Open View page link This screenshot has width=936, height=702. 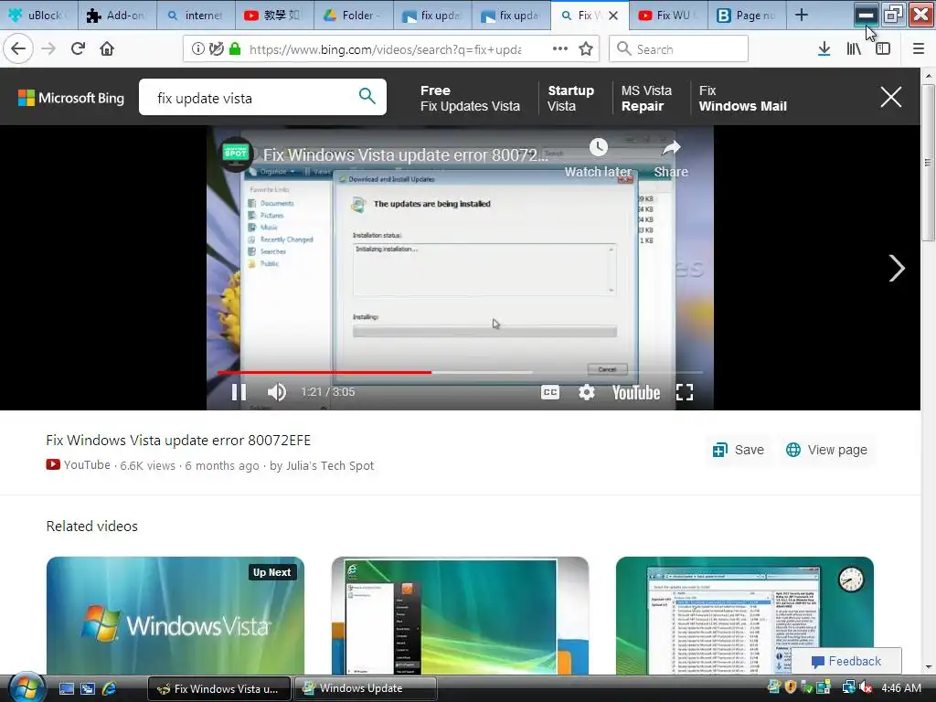click(x=826, y=450)
